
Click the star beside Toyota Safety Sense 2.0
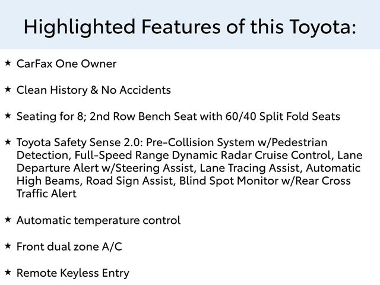click(8, 141)
